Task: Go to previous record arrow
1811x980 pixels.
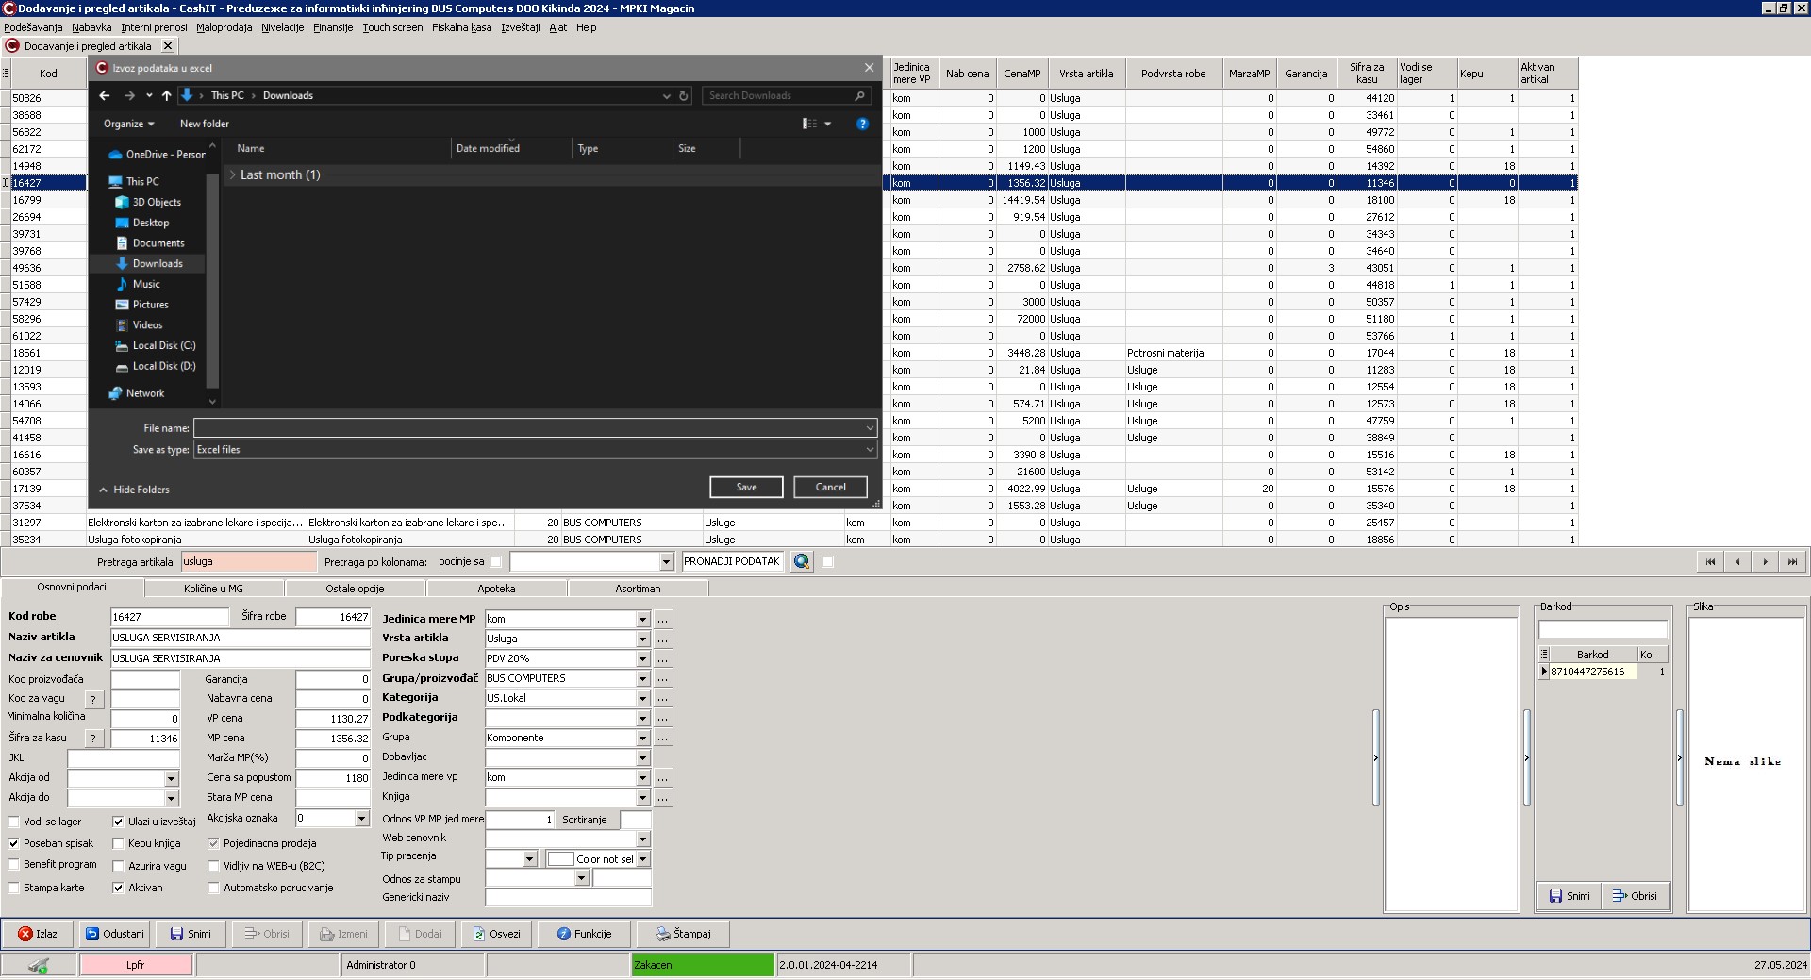Action: [1737, 561]
